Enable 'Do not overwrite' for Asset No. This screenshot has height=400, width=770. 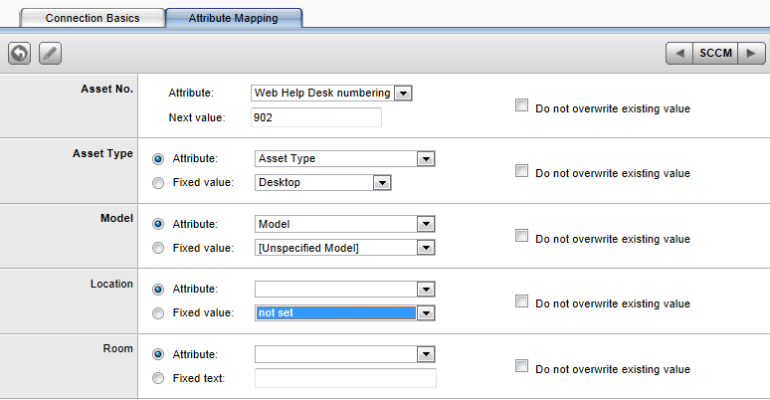(522, 106)
